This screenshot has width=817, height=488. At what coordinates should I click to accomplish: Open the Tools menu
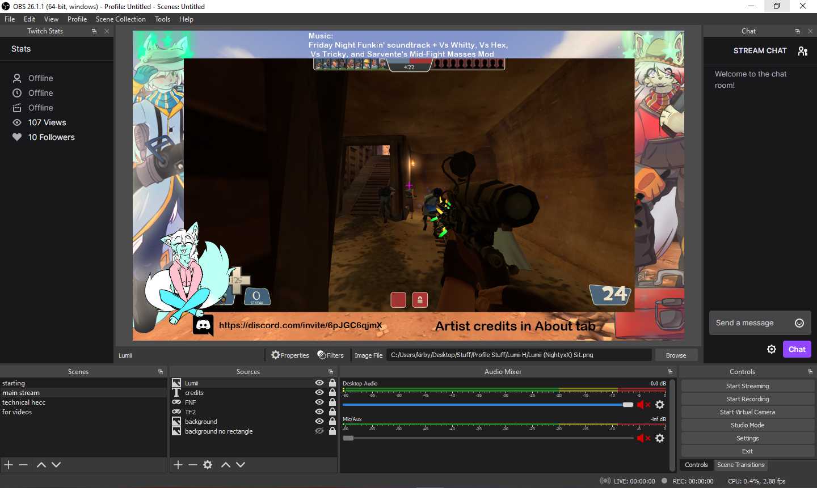pos(162,19)
